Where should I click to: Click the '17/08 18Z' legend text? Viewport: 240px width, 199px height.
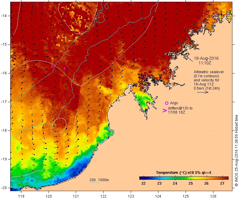176,112
